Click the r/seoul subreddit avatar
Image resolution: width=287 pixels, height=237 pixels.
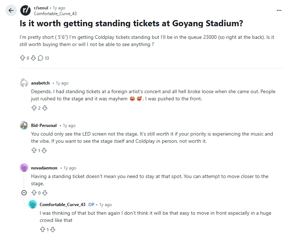click(25, 10)
